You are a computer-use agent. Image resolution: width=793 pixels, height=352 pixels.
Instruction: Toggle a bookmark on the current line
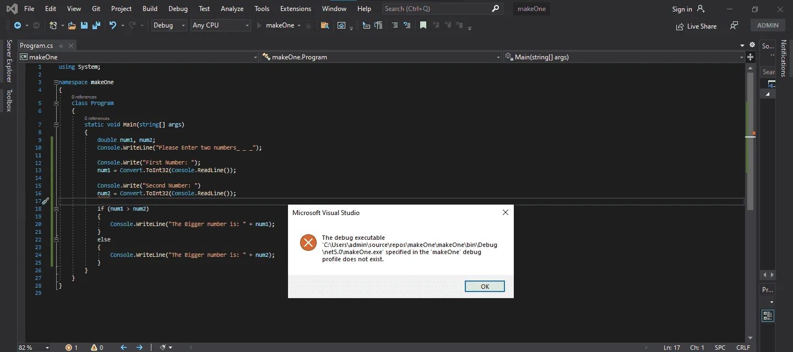pyautogui.click(x=423, y=25)
